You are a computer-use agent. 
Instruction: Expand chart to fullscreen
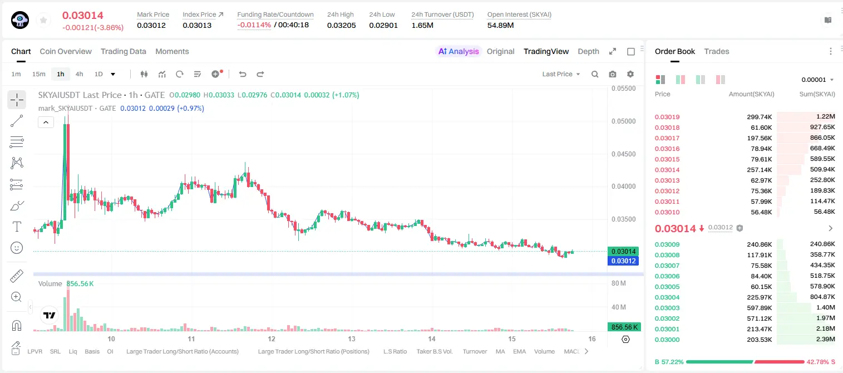coord(613,51)
